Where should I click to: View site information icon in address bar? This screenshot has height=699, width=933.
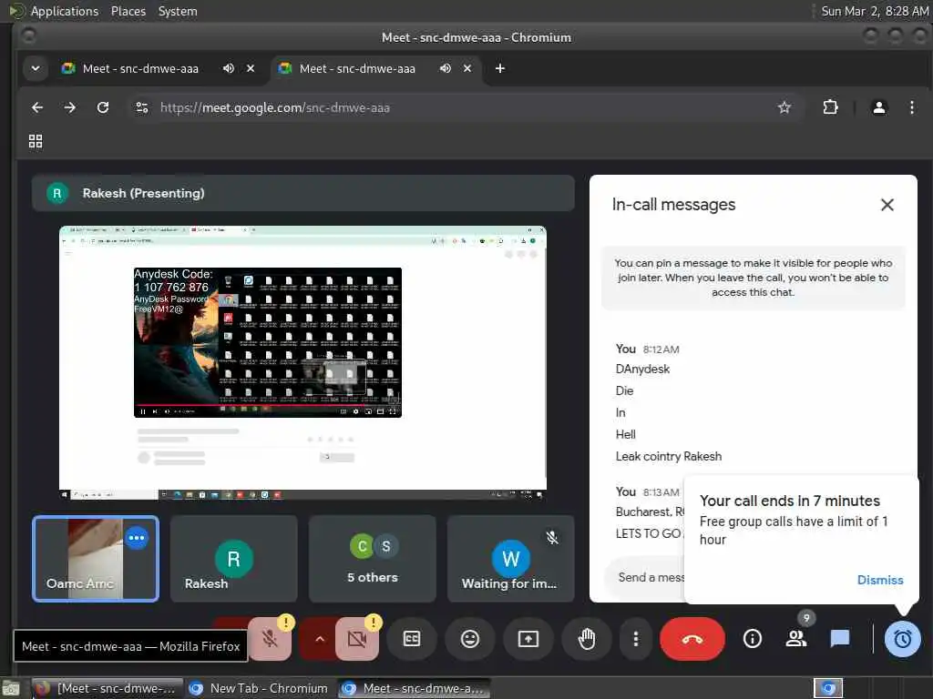pyautogui.click(x=141, y=107)
